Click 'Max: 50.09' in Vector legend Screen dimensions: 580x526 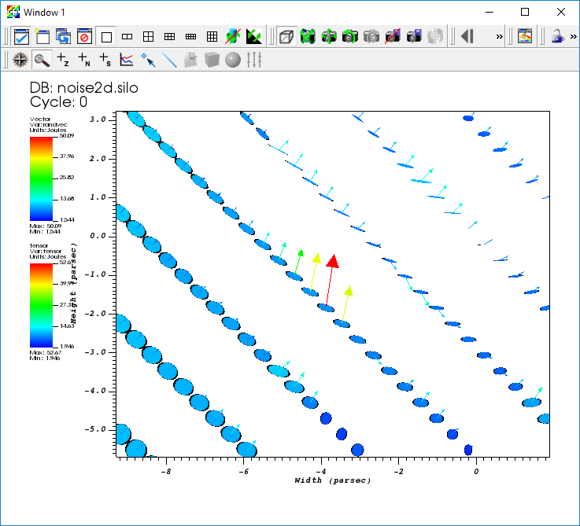coord(45,226)
